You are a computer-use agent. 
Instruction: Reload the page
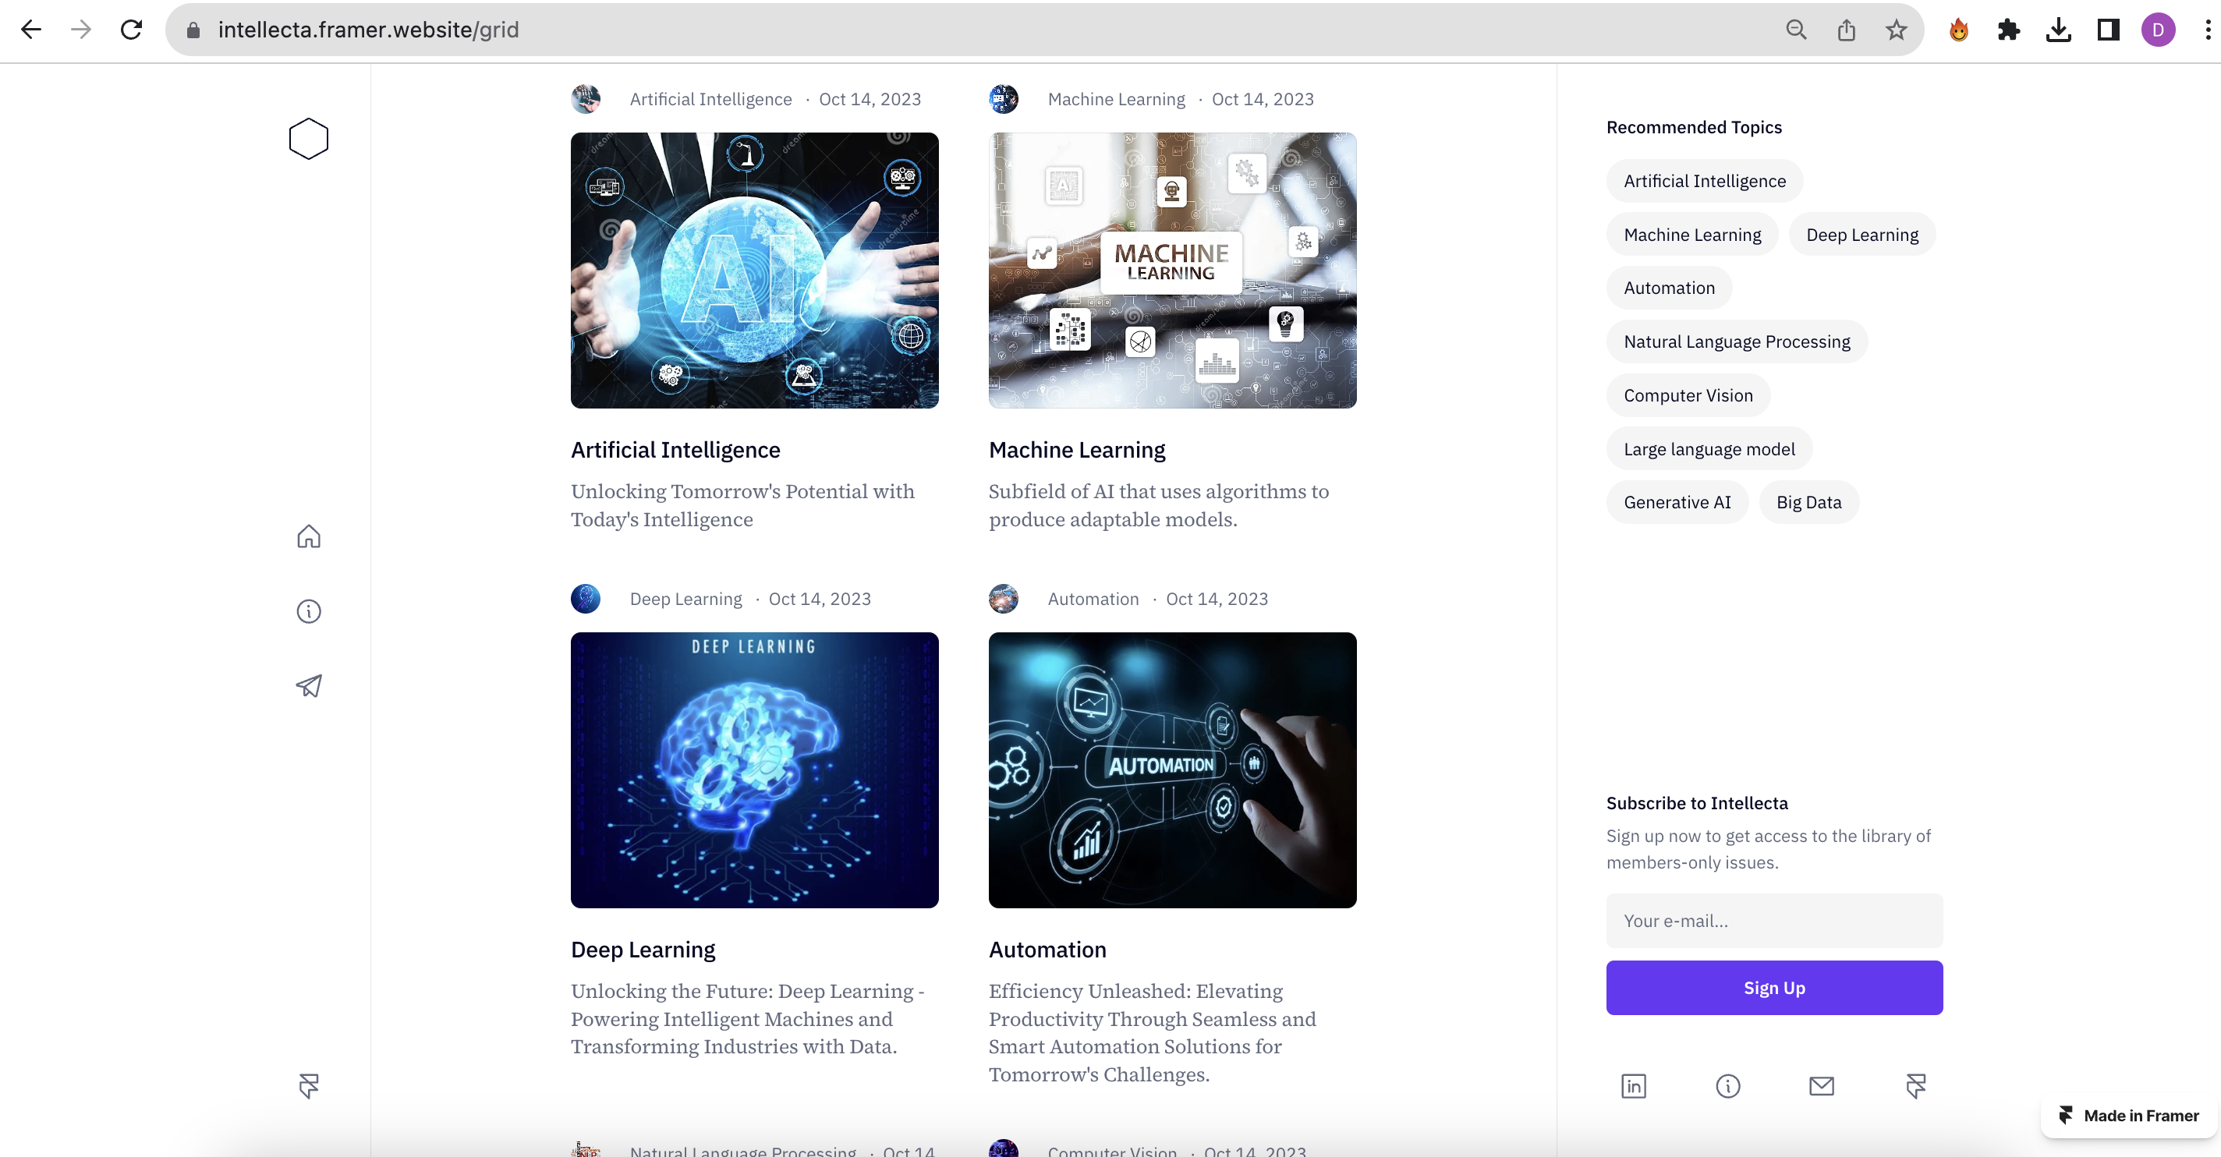click(x=131, y=30)
